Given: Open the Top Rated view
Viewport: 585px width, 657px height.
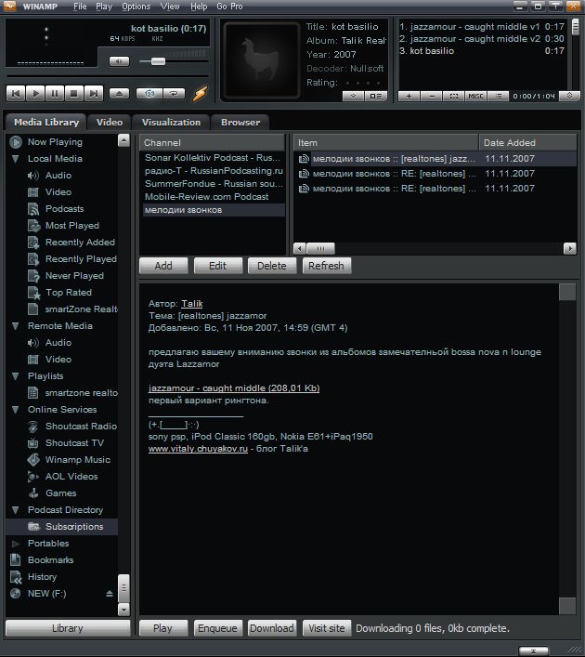Looking at the screenshot, I should click(69, 293).
